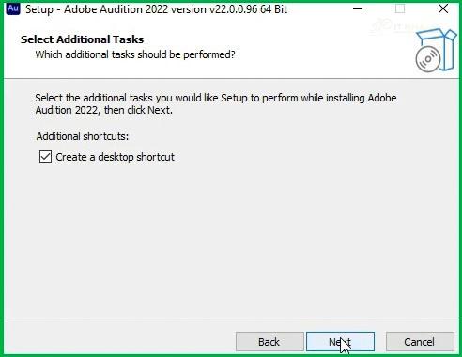Screen dimensions: 462x357
Task: Click the disc inside the setup package icon
Action: pyautogui.click(x=428, y=59)
